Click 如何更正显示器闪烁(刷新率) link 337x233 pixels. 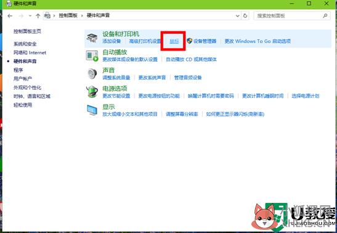click(235, 114)
